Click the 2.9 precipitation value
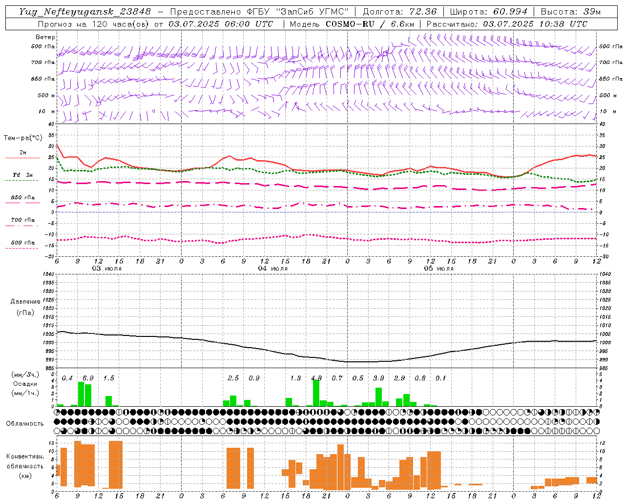This screenshot has height=500, width=625. coord(399,378)
